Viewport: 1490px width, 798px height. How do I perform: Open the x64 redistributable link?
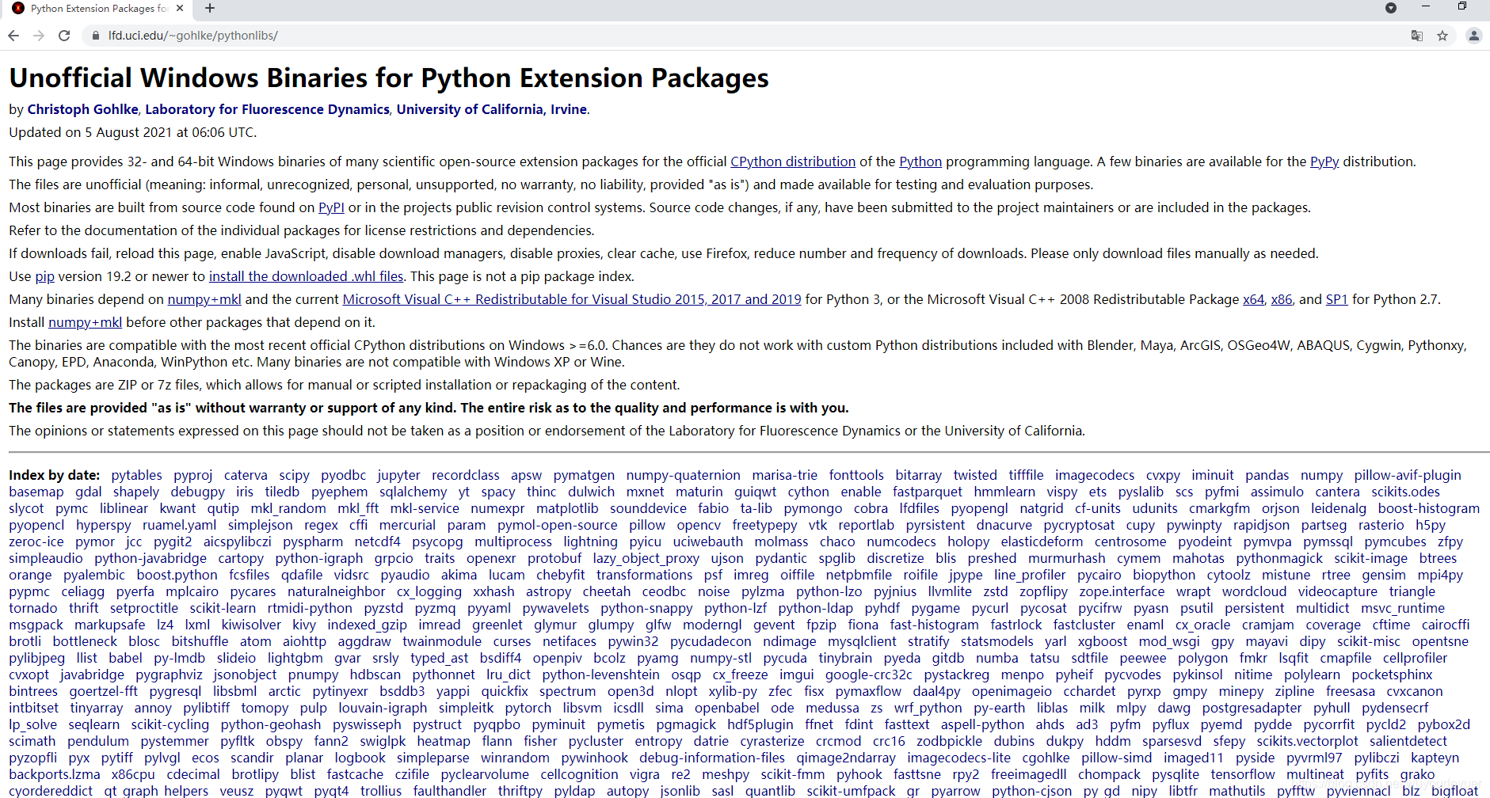pos(1253,299)
